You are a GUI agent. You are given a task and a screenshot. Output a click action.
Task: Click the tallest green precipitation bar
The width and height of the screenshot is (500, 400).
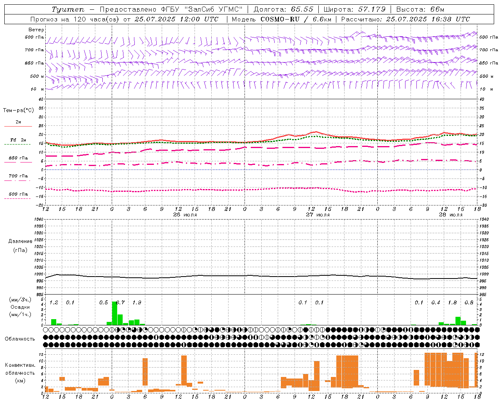[x=114, y=313]
